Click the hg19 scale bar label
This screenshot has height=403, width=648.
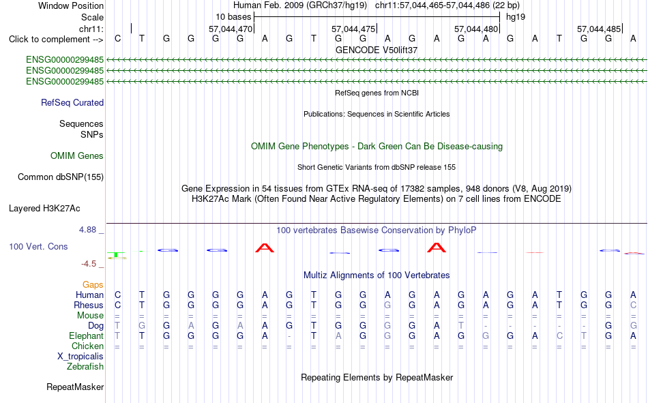tap(516, 17)
